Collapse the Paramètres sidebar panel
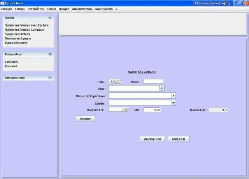Screen dimensions: 249x179 coord(50,54)
